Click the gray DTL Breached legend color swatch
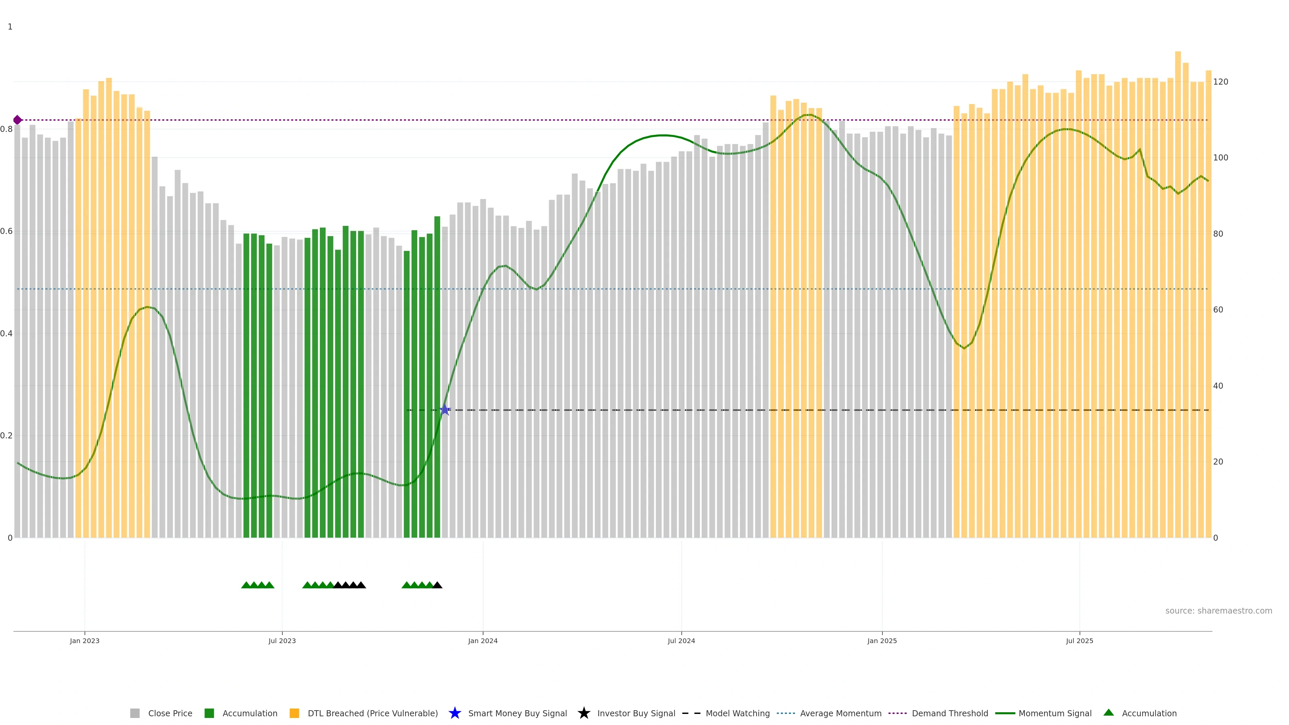 coord(294,713)
